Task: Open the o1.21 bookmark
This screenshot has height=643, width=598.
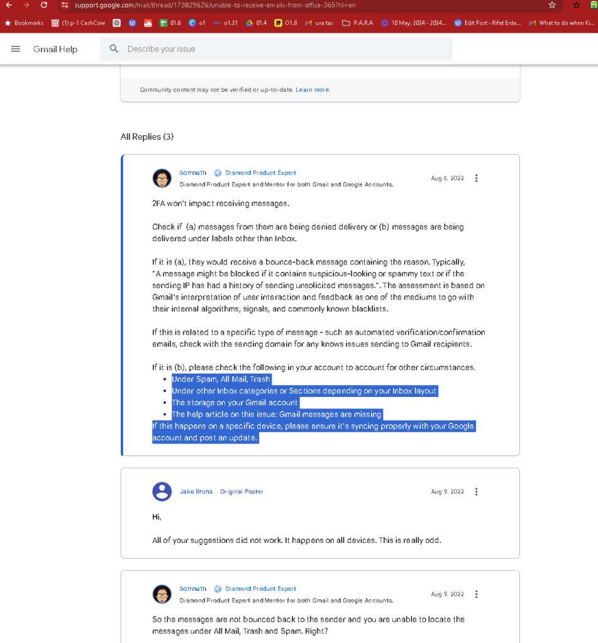Action: (x=226, y=23)
